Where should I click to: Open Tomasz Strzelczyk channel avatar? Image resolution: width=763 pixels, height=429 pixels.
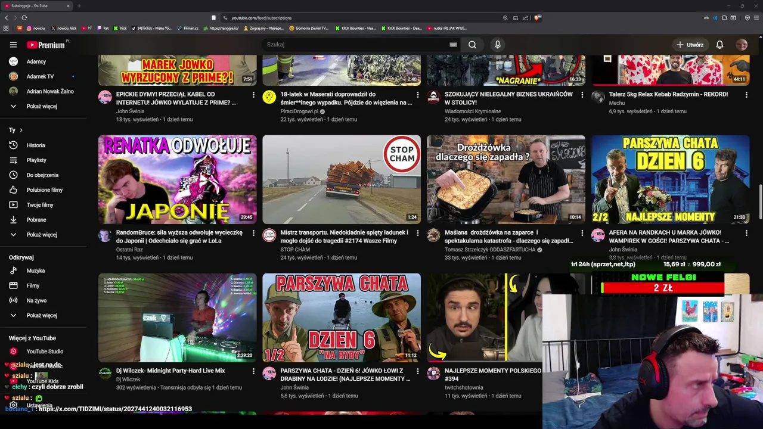[x=433, y=235]
